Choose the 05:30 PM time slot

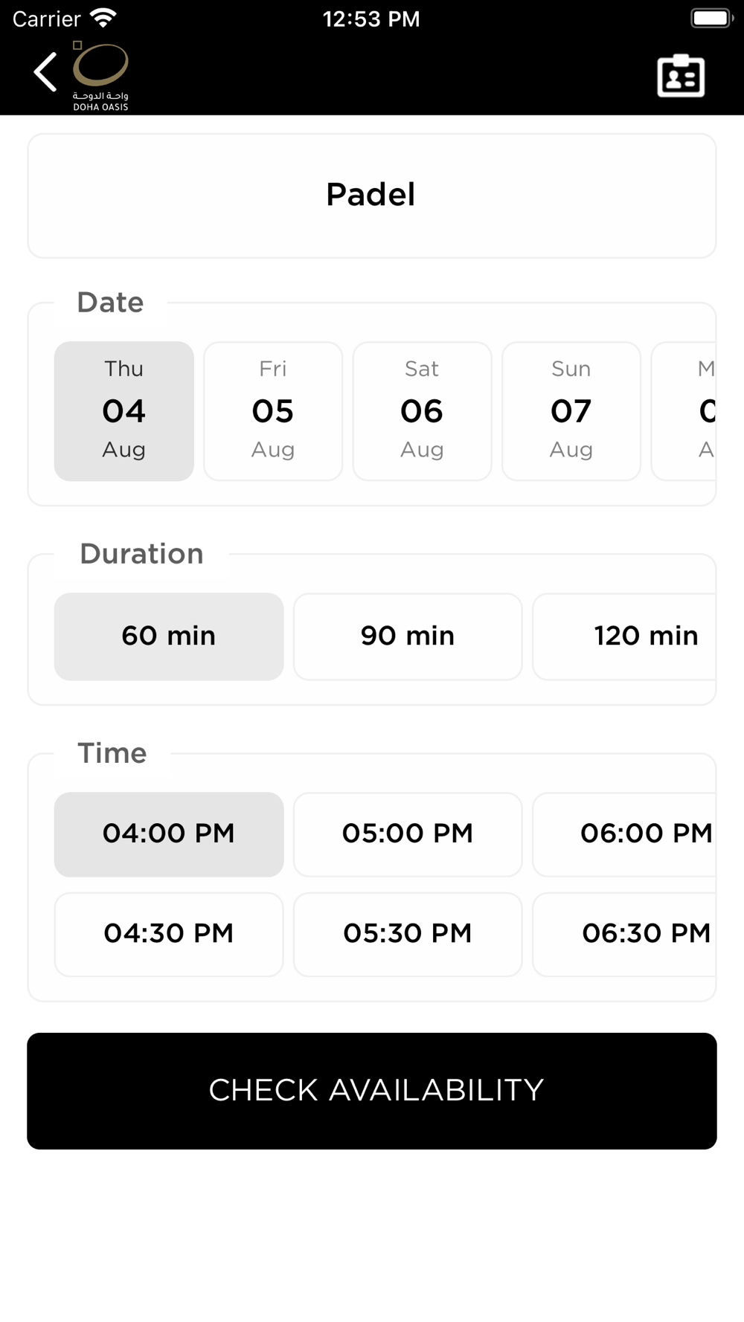click(x=408, y=935)
